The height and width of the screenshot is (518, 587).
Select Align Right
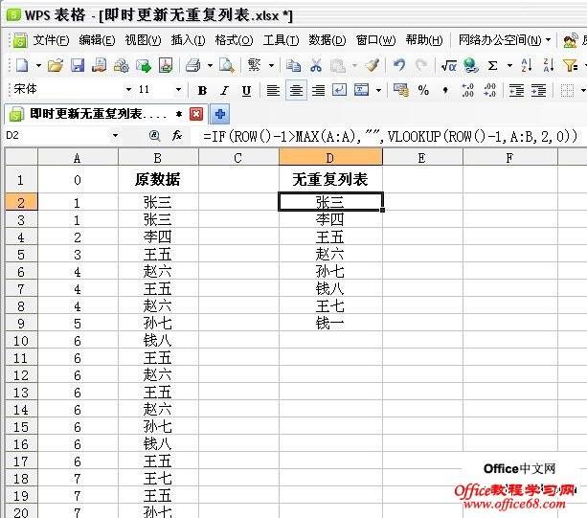(x=318, y=90)
